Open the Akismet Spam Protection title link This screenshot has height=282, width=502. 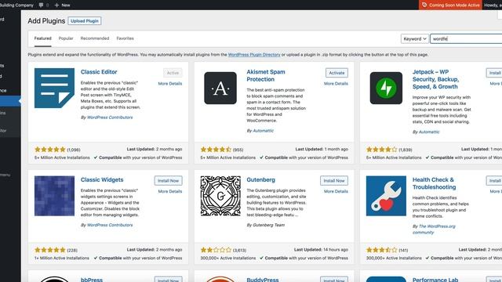coord(266,75)
